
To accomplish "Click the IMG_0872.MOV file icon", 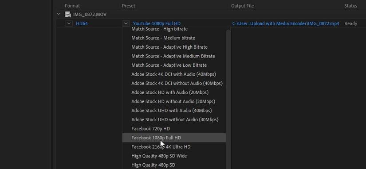I will [68, 15].
